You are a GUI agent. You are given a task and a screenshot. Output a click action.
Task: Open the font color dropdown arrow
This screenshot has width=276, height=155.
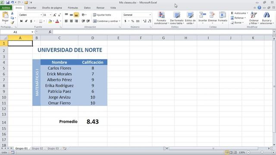(60, 21)
